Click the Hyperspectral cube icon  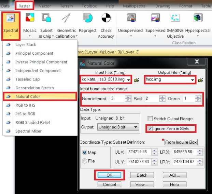tap(198, 17)
